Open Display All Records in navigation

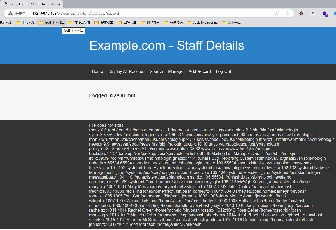[126, 72]
